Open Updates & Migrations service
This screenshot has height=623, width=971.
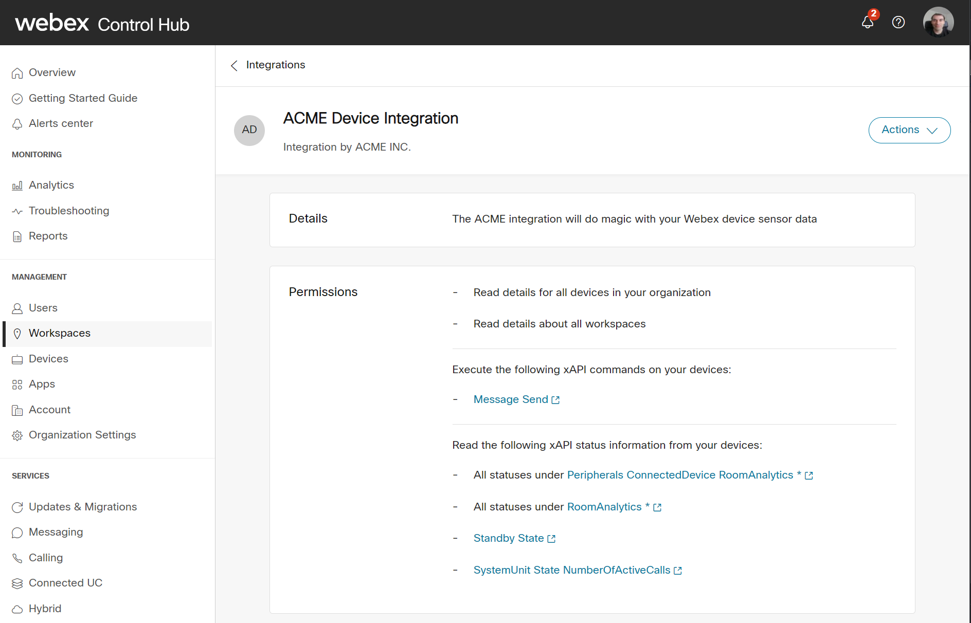pos(83,507)
